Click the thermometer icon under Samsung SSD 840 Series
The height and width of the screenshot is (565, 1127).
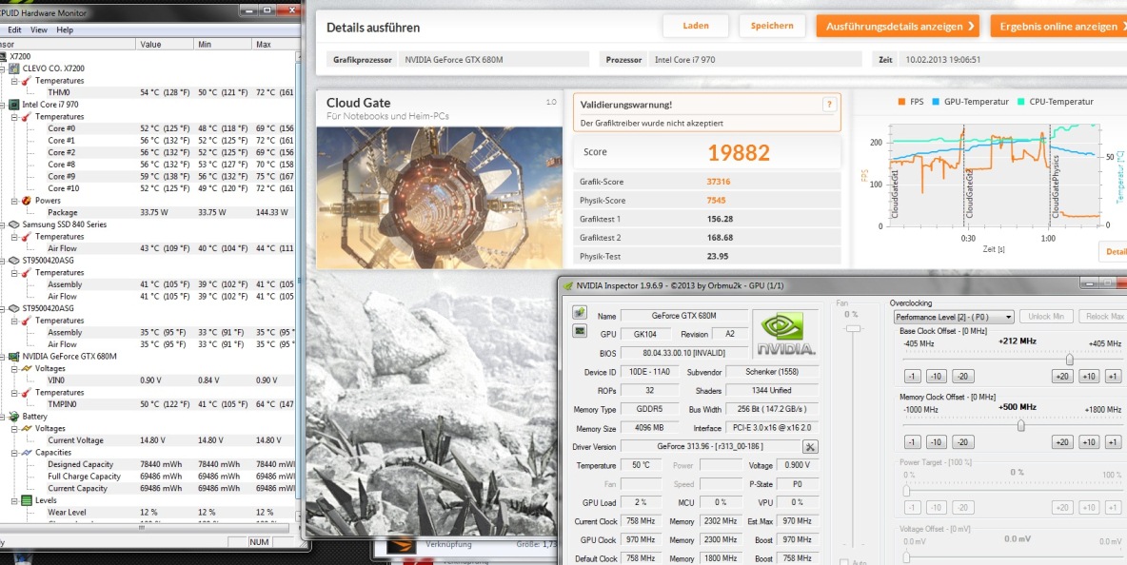click(28, 236)
